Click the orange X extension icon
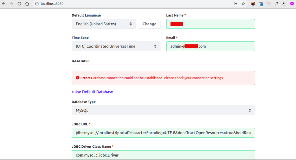The height and width of the screenshot is (160, 296). pos(253,4)
